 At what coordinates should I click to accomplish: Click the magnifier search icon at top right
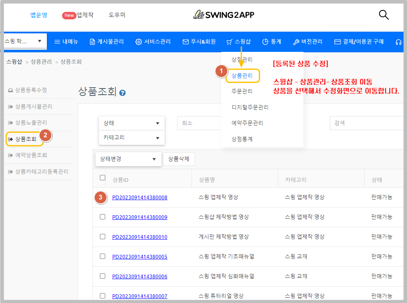click(x=384, y=15)
